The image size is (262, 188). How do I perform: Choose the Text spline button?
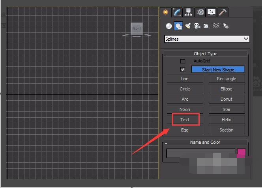pyautogui.click(x=185, y=120)
